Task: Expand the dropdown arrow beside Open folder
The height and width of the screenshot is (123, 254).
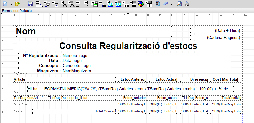Action: click(24, 4)
